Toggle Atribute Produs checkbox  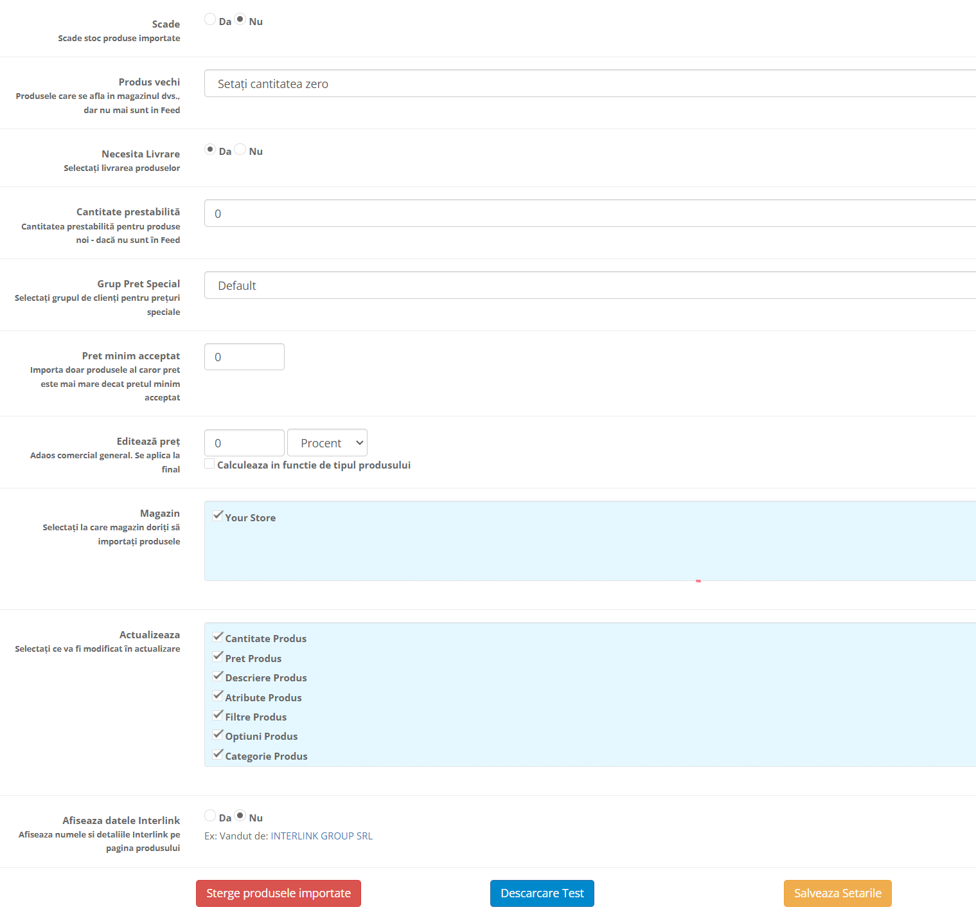[218, 696]
